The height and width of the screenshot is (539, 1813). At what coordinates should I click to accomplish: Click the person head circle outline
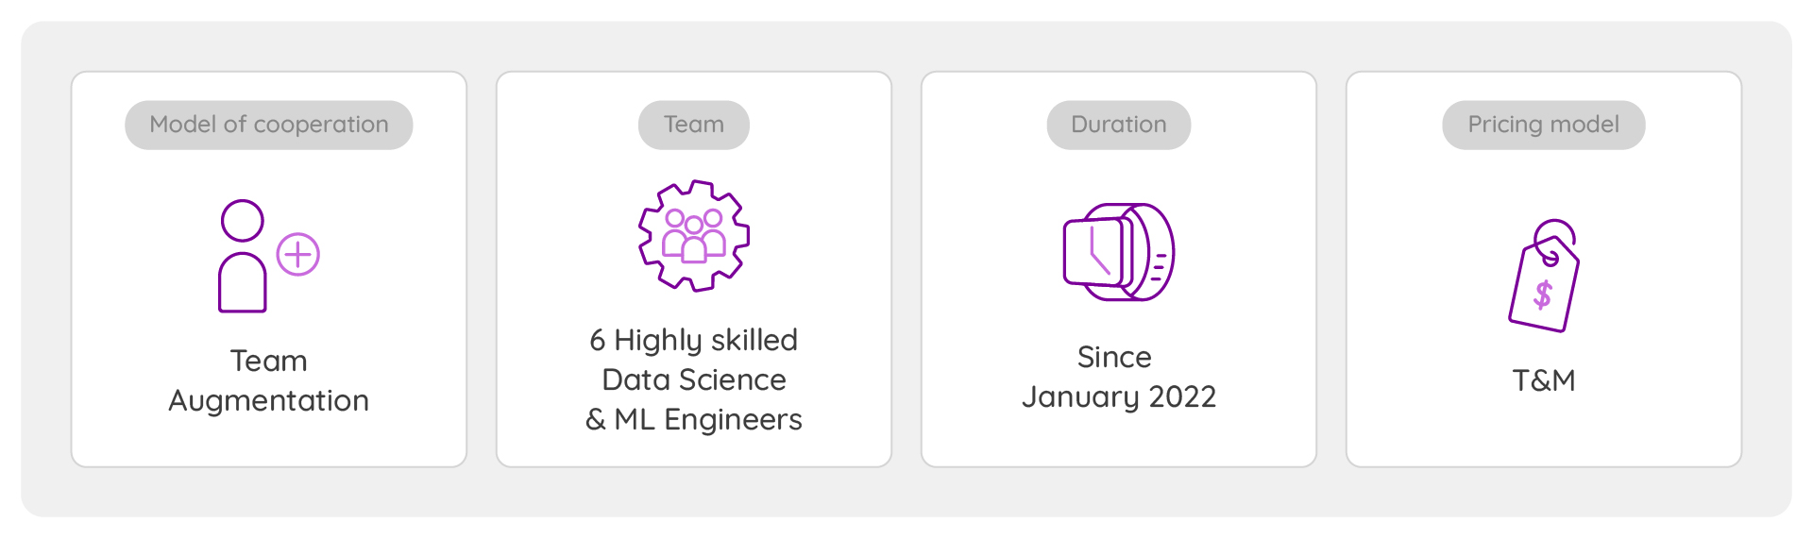coord(243,220)
